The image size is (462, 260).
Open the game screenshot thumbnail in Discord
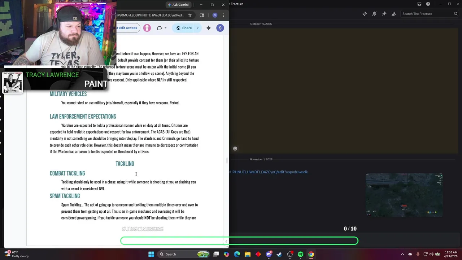point(404,195)
